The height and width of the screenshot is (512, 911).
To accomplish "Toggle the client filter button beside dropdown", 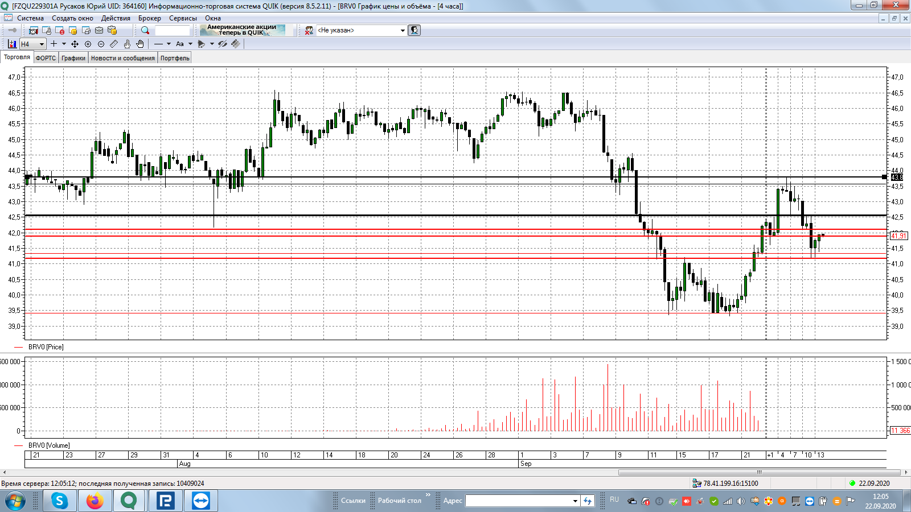I will (x=415, y=30).
